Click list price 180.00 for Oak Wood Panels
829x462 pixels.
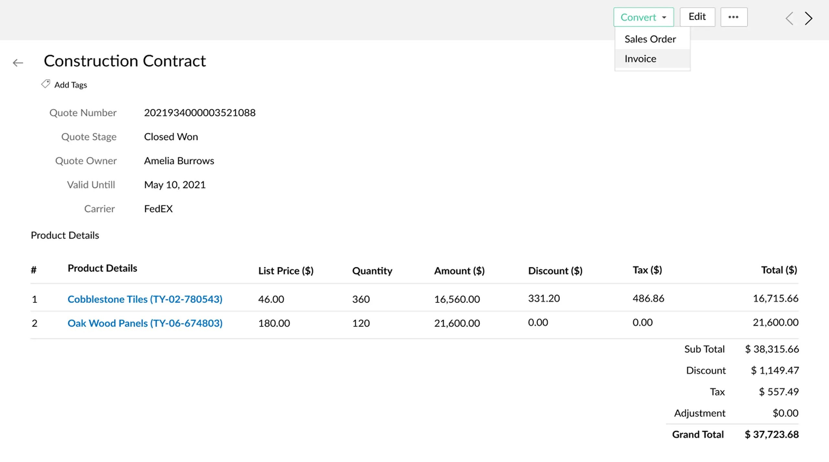pos(274,323)
